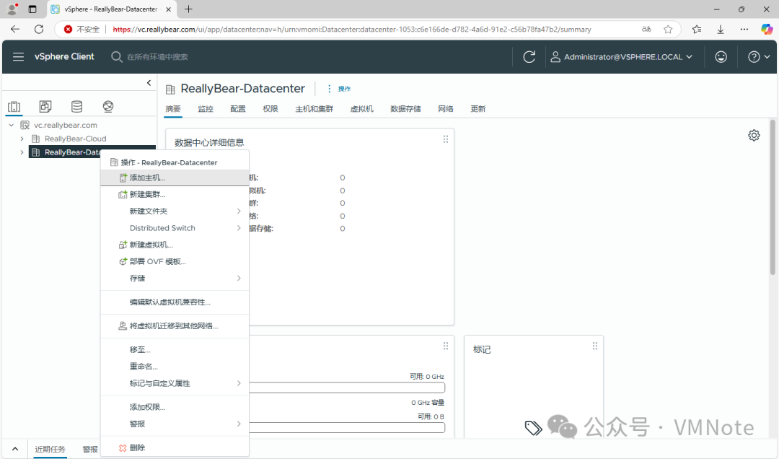Expand the recent tasks bottom panel

point(15,449)
